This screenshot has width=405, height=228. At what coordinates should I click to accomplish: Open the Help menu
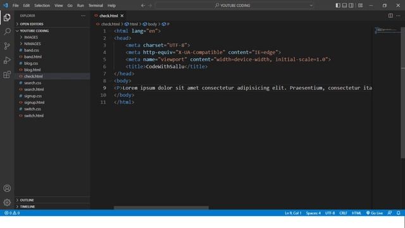coord(111,6)
